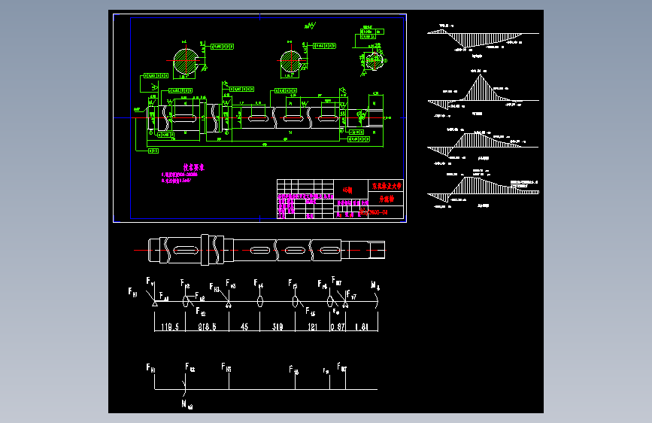Select the 1.81 dimension at the diagram end

362,327
